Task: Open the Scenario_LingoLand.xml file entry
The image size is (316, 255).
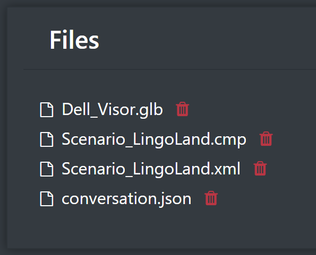Action: tap(151, 169)
